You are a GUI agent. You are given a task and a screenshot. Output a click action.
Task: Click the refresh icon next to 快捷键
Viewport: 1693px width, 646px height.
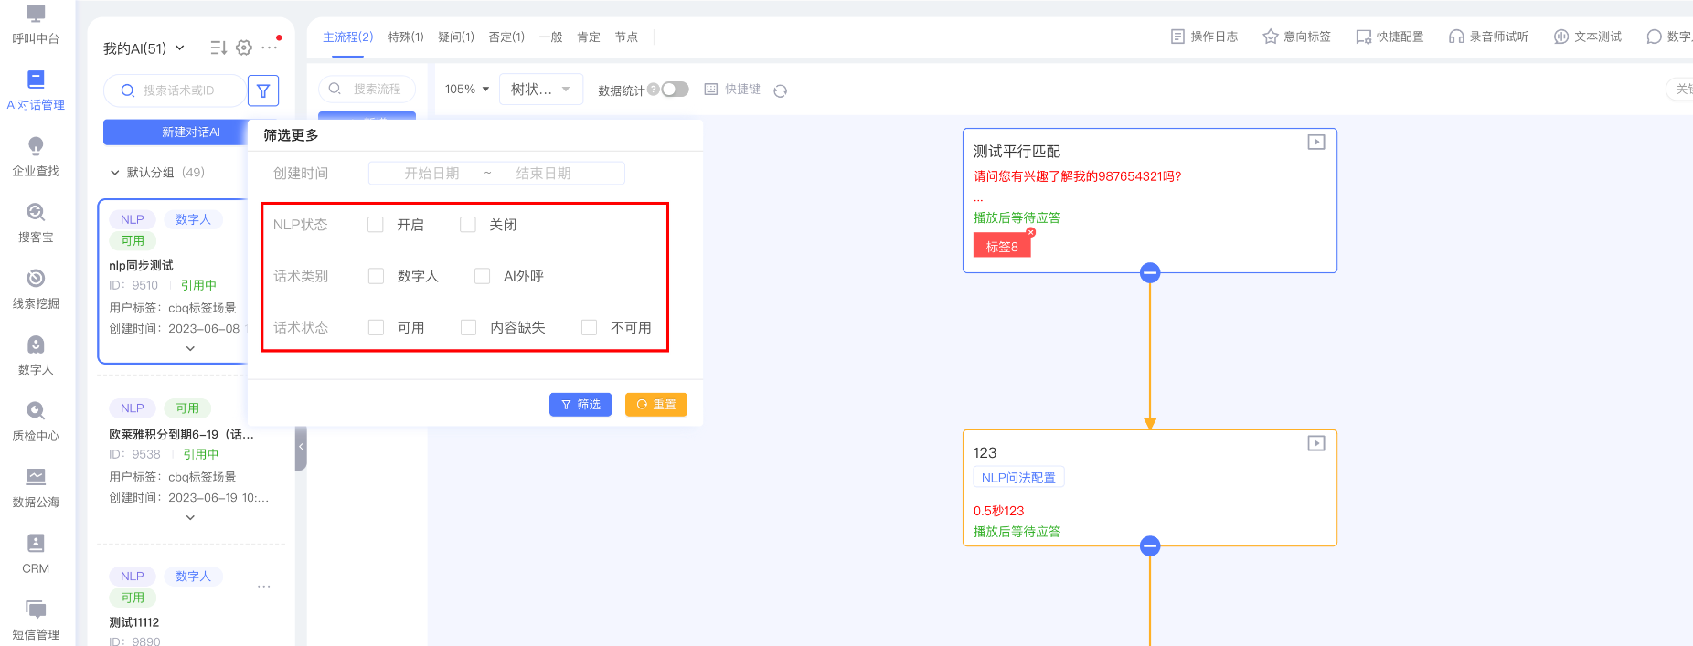point(780,90)
